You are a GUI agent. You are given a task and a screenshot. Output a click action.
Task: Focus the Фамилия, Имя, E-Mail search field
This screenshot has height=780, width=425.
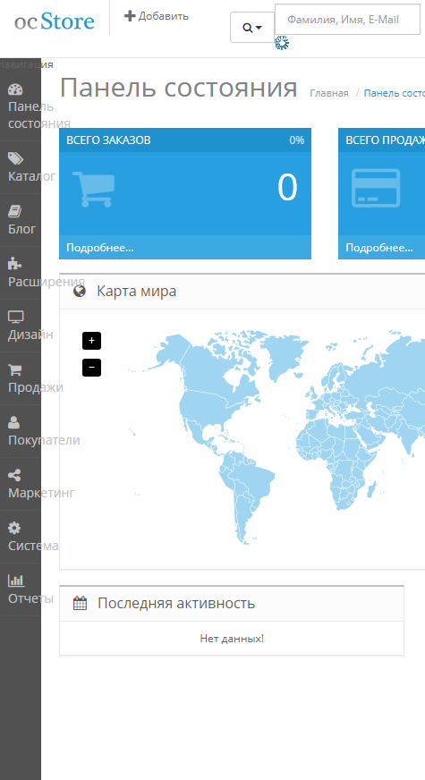(347, 20)
